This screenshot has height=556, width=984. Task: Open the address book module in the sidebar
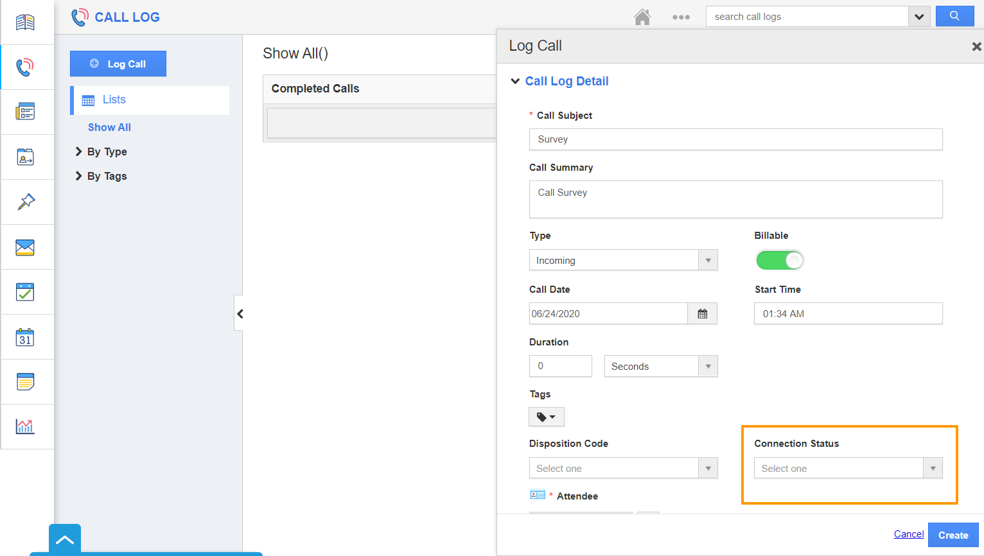[x=26, y=21]
